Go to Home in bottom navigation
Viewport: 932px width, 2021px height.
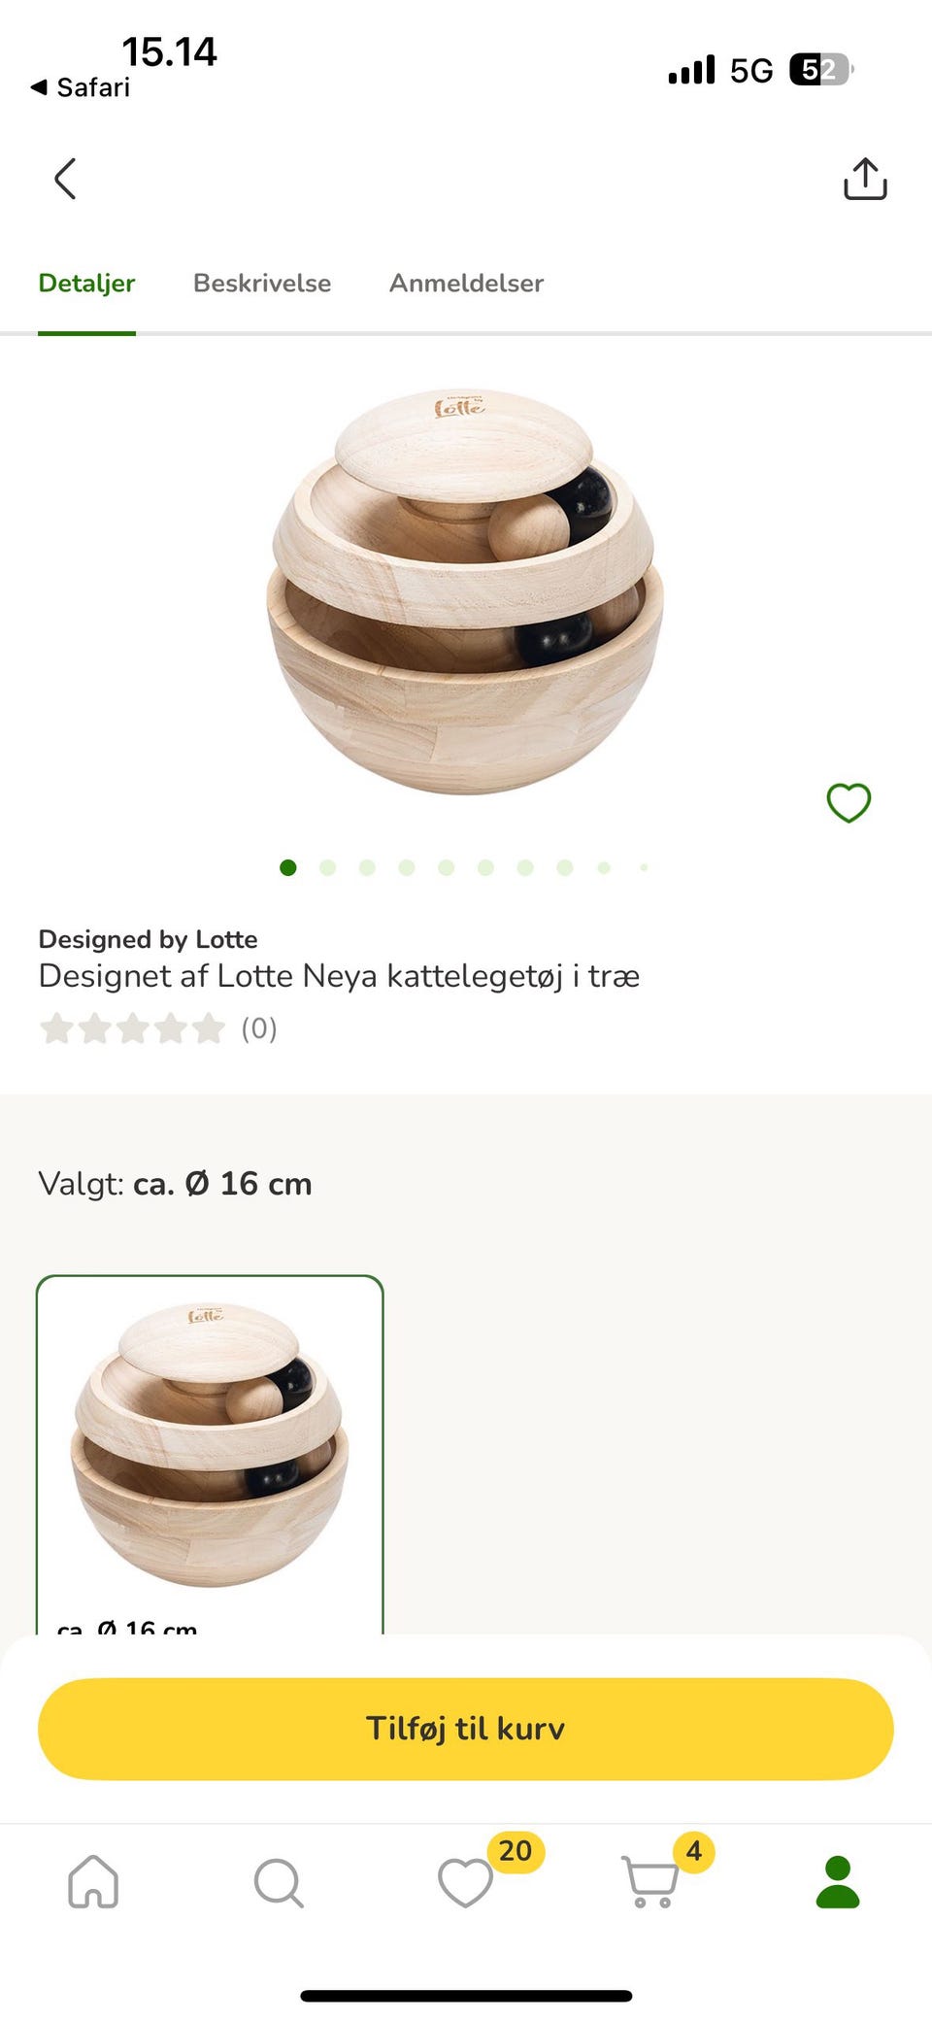(x=93, y=1881)
